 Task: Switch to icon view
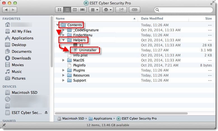[59, 10]
